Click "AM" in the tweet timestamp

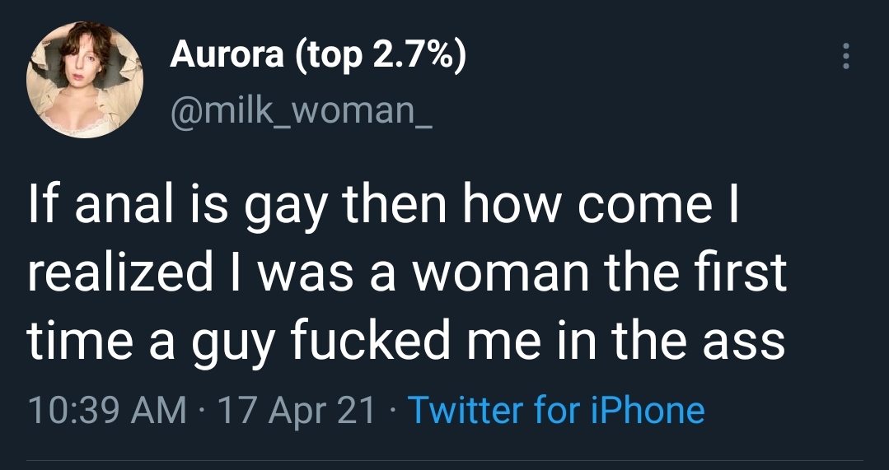pos(161,409)
